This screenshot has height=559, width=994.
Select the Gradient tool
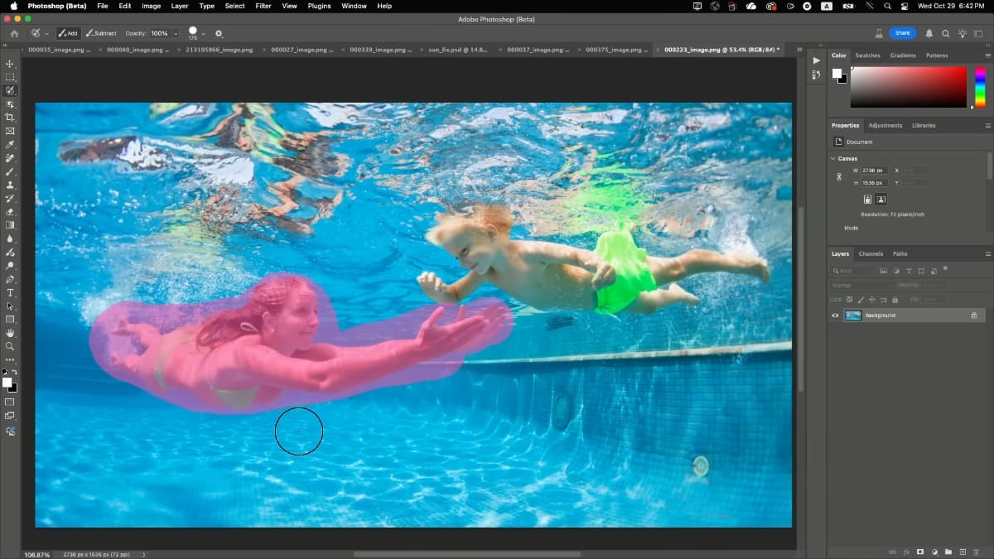pos(10,224)
